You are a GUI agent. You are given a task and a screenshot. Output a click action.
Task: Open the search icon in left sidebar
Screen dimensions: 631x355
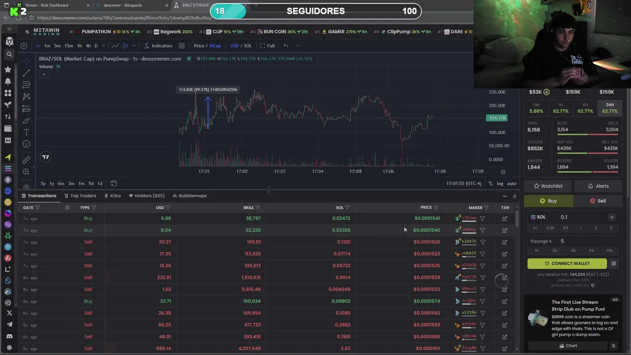pos(9,54)
